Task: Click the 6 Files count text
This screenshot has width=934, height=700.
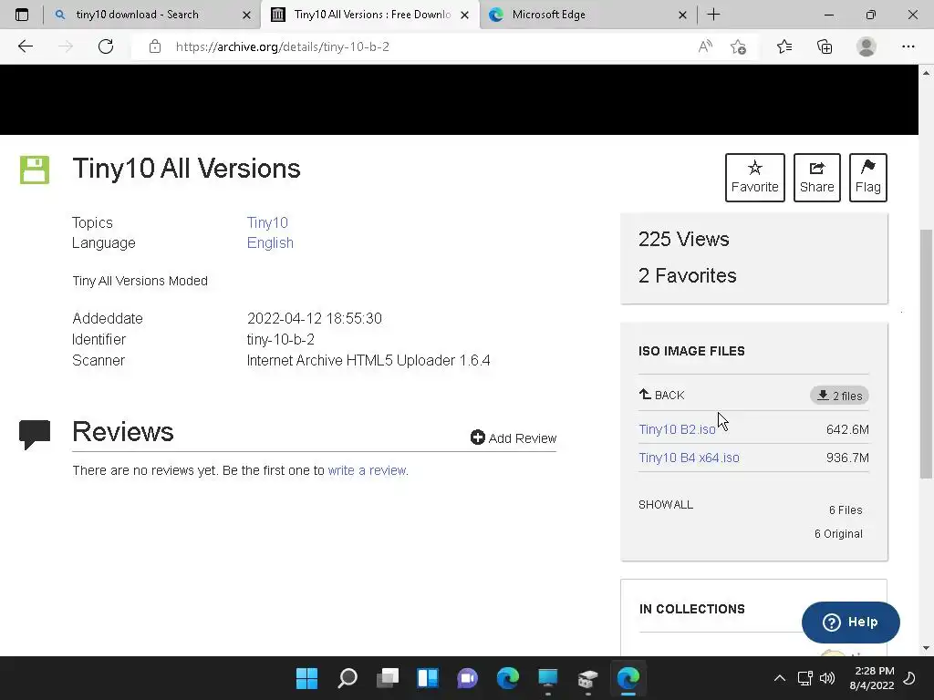Action: pyautogui.click(x=846, y=510)
